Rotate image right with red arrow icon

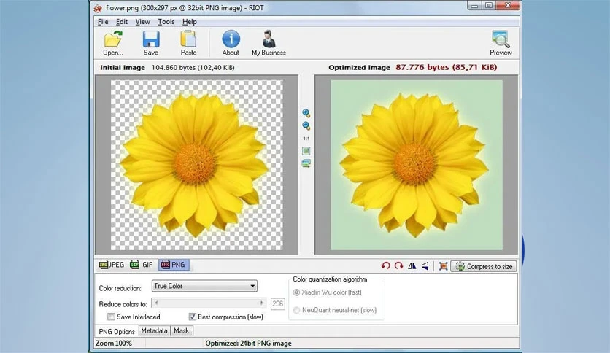pyautogui.click(x=398, y=266)
